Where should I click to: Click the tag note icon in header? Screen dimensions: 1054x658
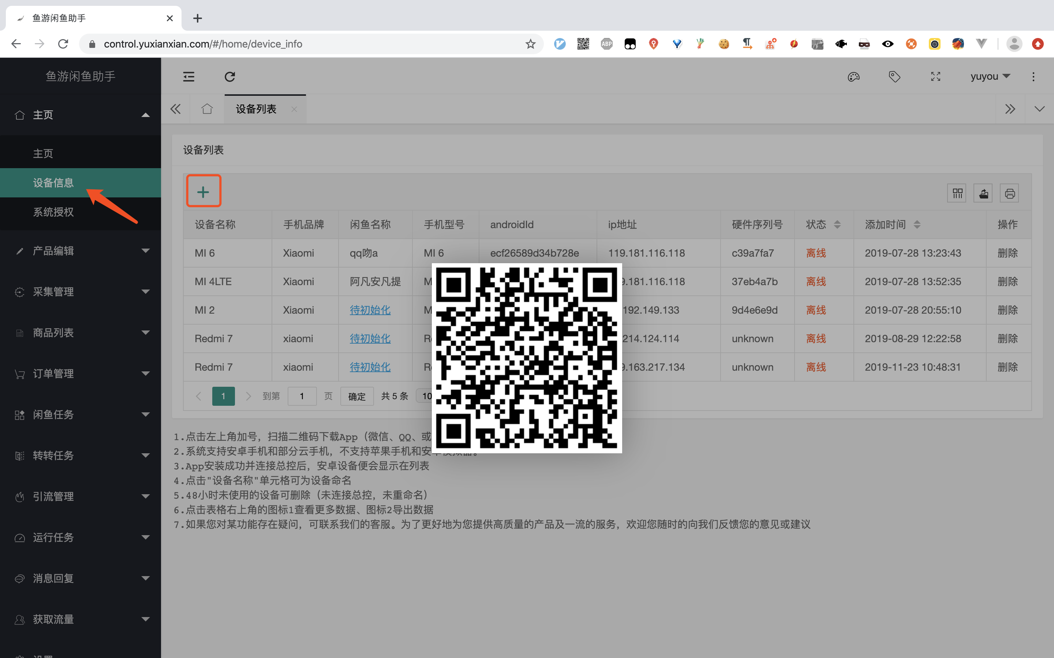coord(894,77)
